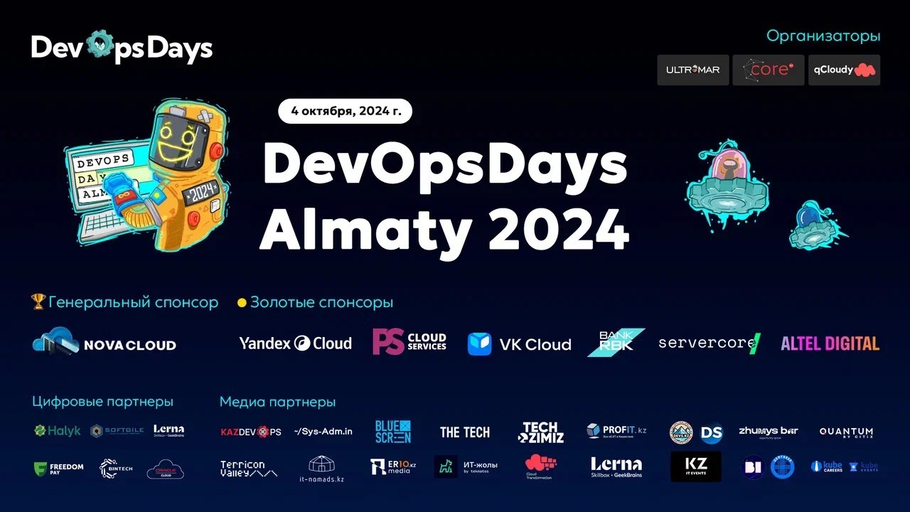The width and height of the screenshot is (910, 512).
Task: Open the servercore sponsor logo
Action: [x=710, y=343]
